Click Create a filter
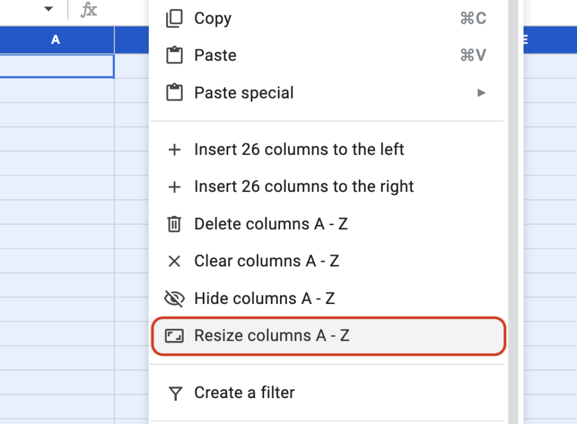The width and height of the screenshot is (577, 424). click(243, 392)
